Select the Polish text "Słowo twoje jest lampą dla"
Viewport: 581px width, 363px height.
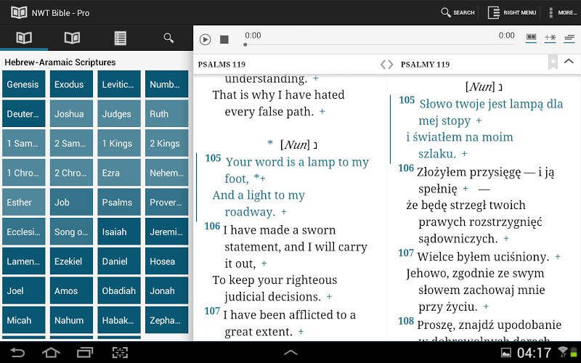491,104
